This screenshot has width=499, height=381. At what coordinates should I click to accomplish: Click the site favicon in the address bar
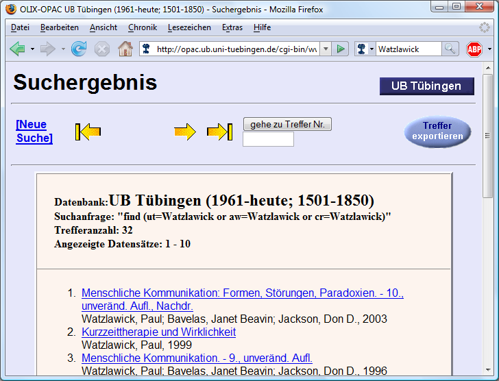pyautogui.click(x=146, y=49)
